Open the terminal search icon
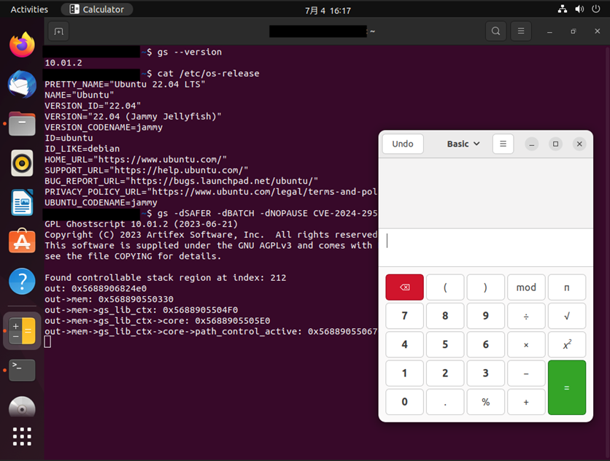This screenshot has width=610, height=461. (496, 31)
